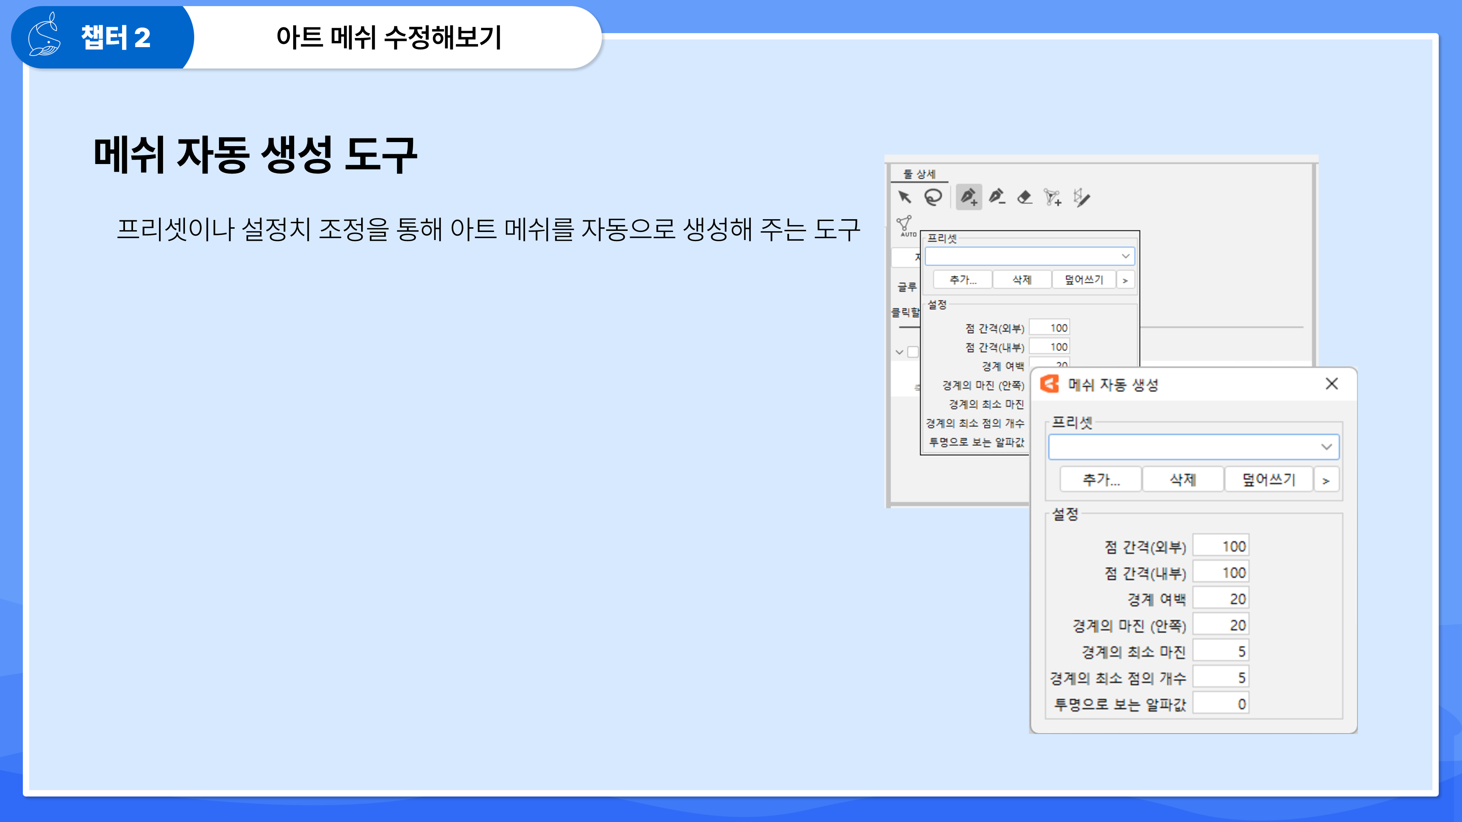The height and width of the screenshot is (822, 1462).
Task: Close the 메쉬 자동 생성 dialog
Action: point(1332,384)
